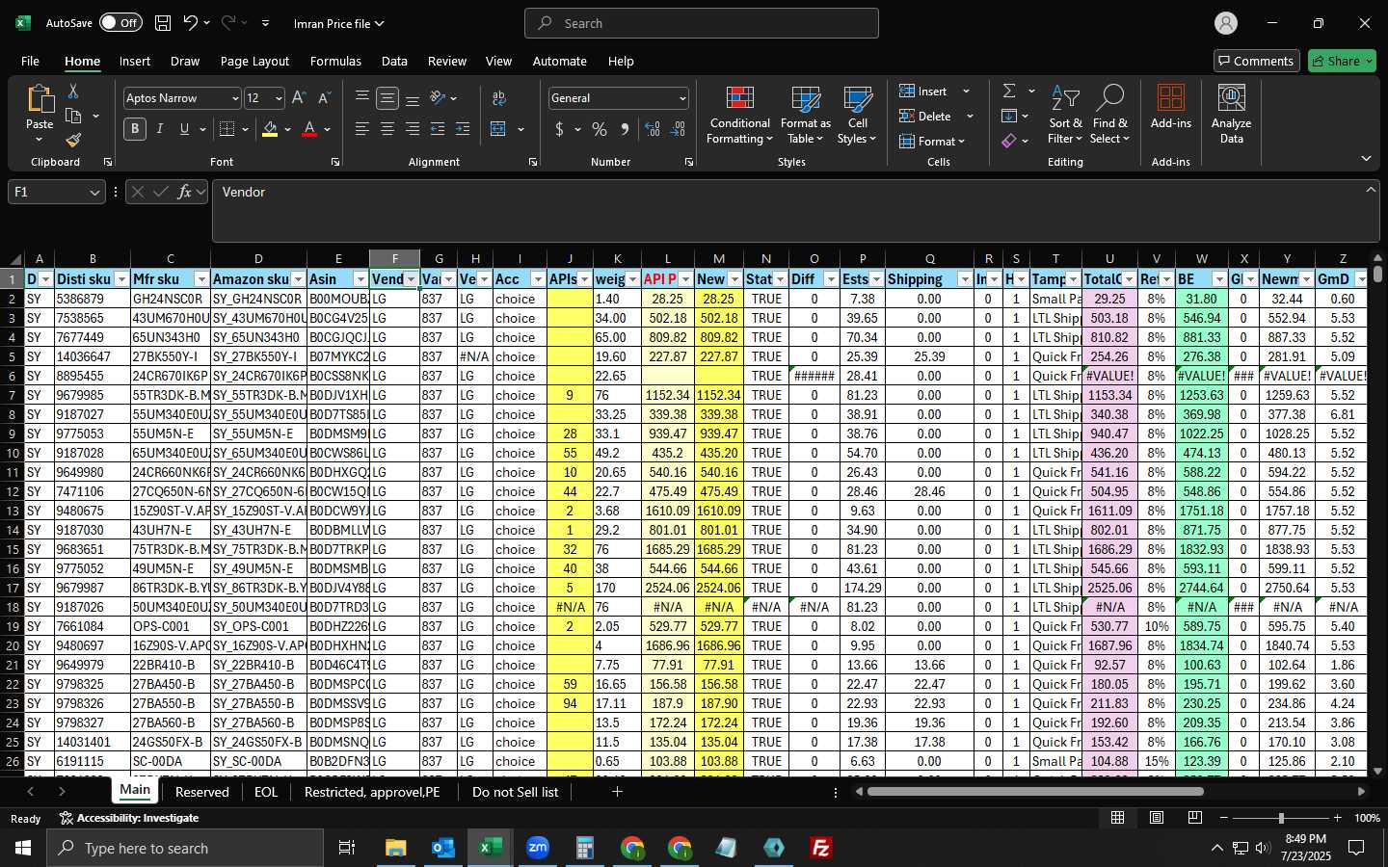Click the Wrap Text icon
Image resolution: width=1388 pixels, height=867 pixels.
[499, 98]
